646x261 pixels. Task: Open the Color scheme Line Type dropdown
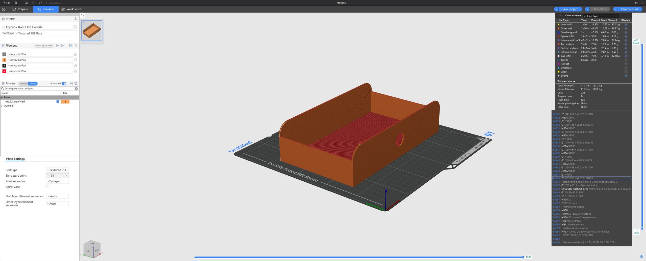point(601,16)
